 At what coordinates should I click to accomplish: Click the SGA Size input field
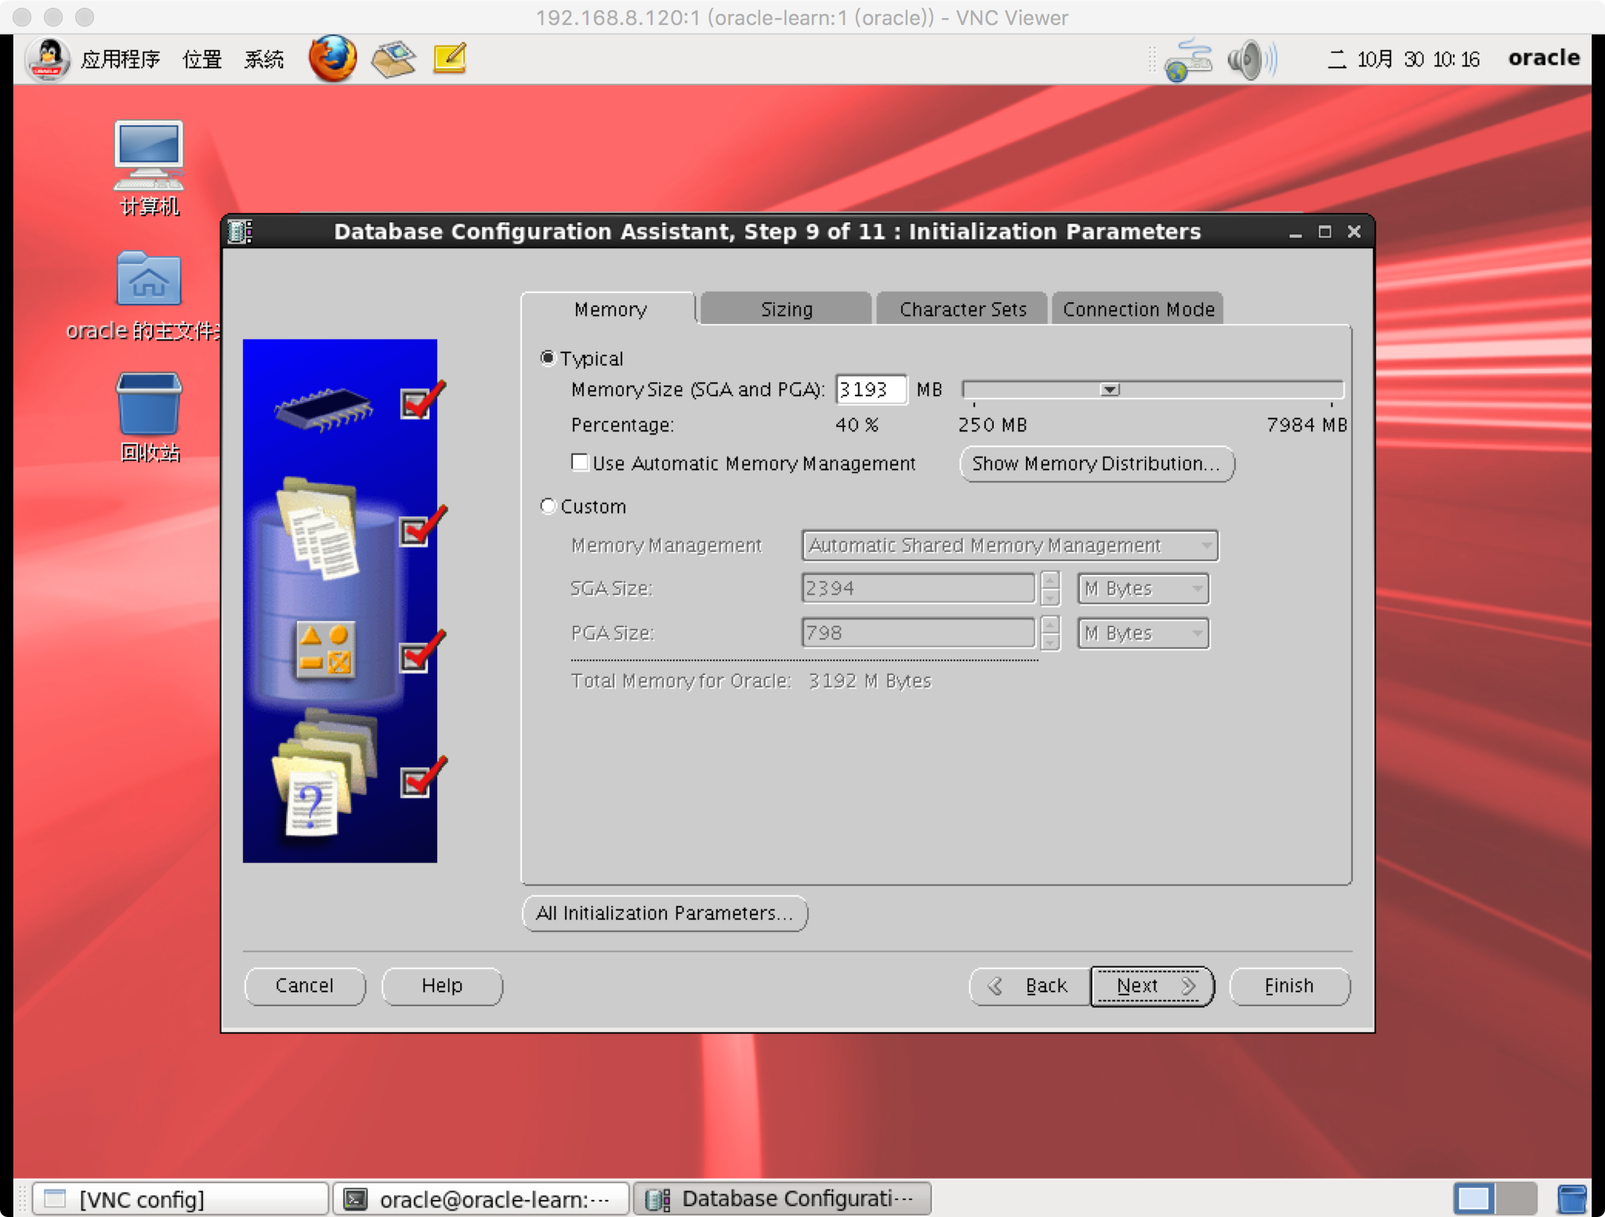[x=918, y=588]
